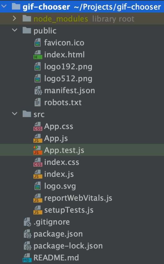The height and width of the screenshot is (264, 164).
Task: Click the README.md markdown icon
Action: 27,258
